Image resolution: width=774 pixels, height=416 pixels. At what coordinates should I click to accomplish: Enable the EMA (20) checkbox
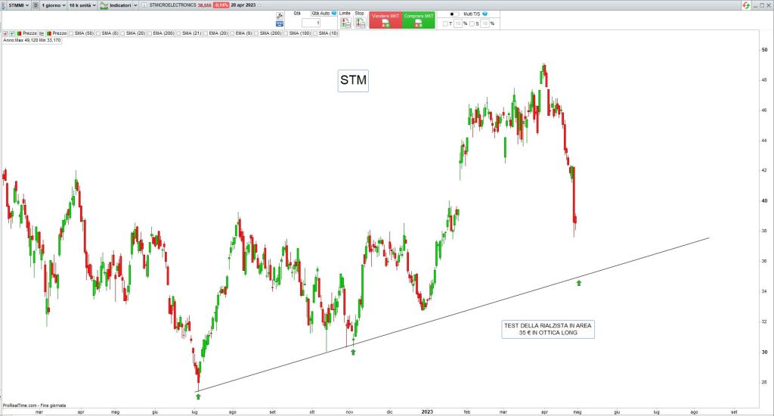[206, 33]
